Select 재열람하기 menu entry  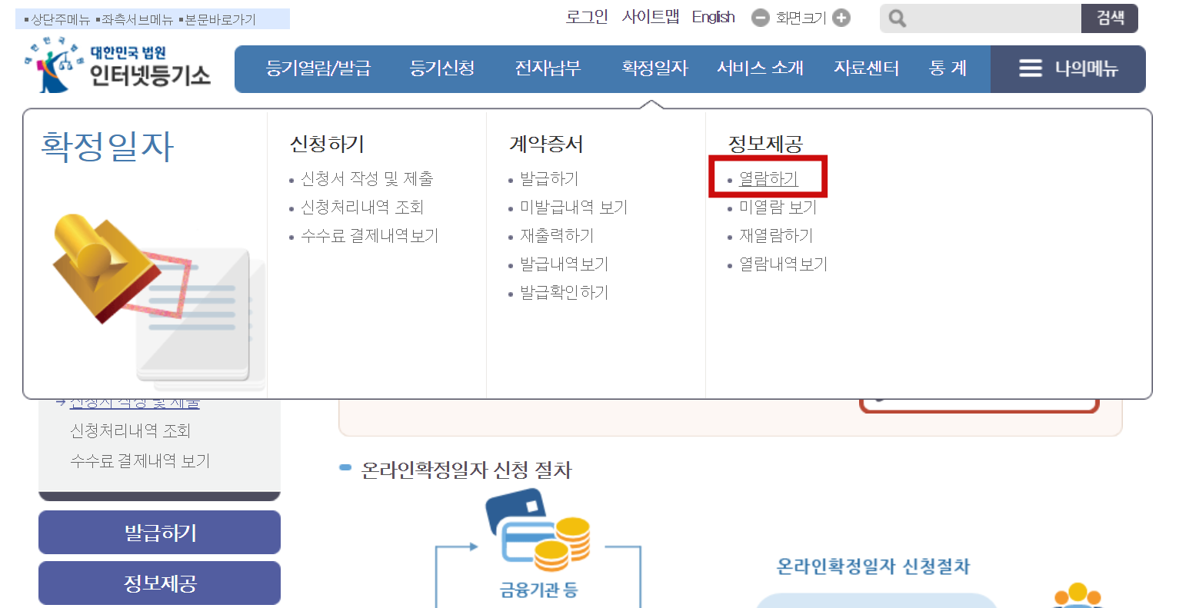tap(776, 236)
